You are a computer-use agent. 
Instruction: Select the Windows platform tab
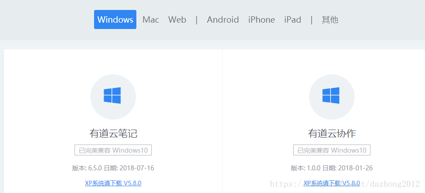[x=115, y=19]
